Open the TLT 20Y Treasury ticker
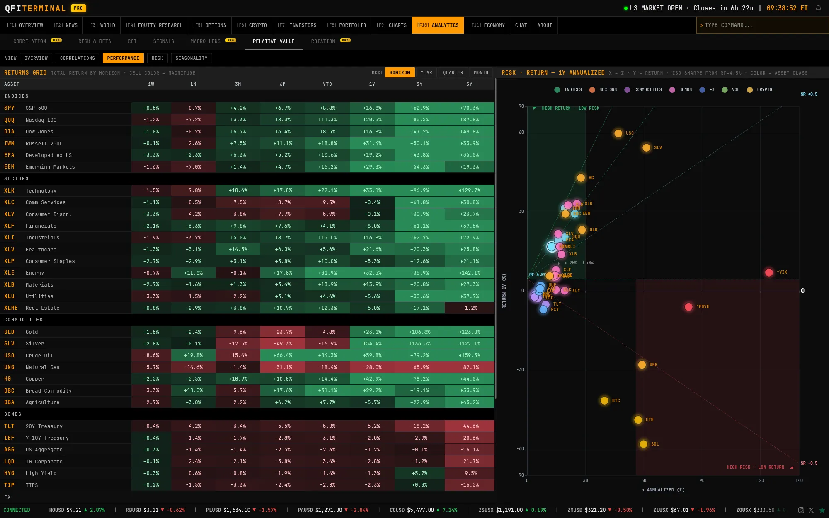829x518 pixels. click(9, 426)
